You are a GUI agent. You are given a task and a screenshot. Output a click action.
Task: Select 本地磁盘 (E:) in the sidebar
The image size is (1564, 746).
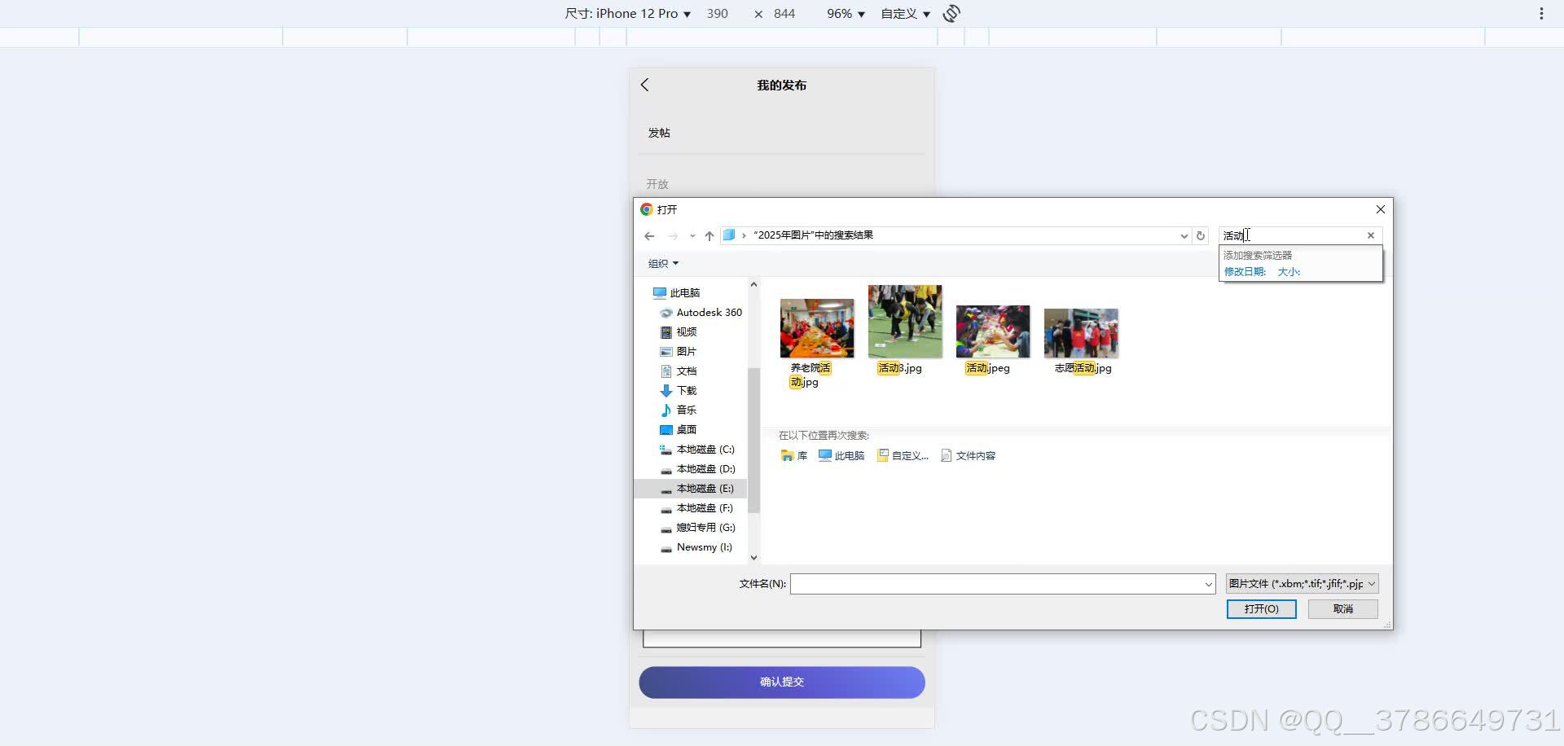(x=704, y=488)
